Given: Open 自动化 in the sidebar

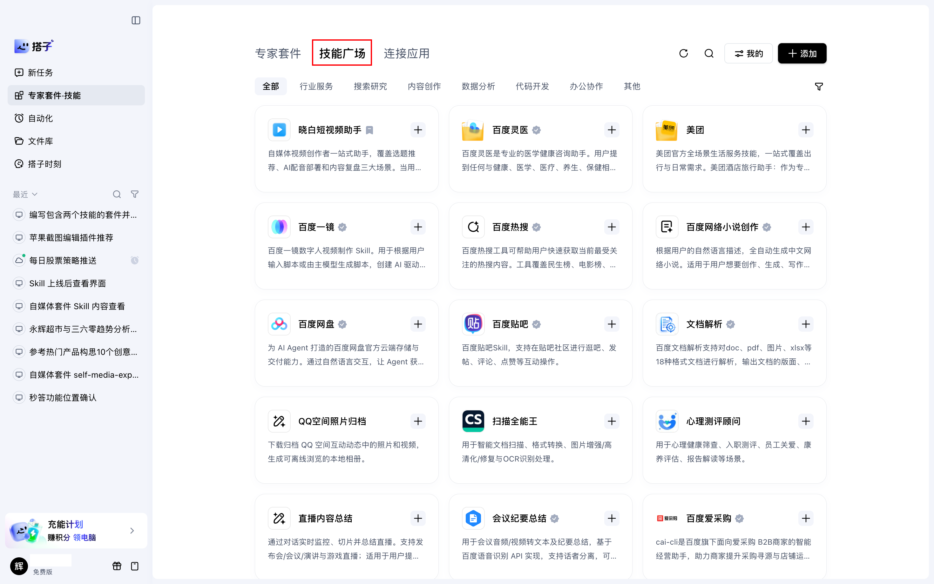Looking at the screenshot, I should [x=76, y=118].
